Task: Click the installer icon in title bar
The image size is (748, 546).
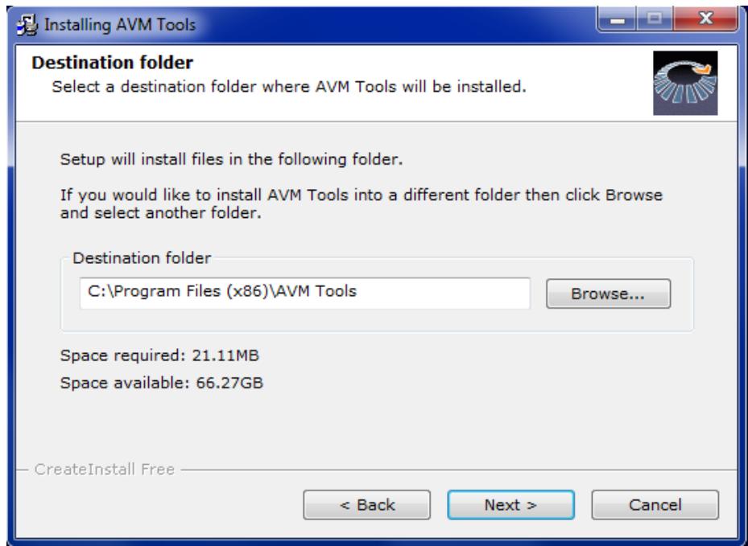Action: coord(27,25)
